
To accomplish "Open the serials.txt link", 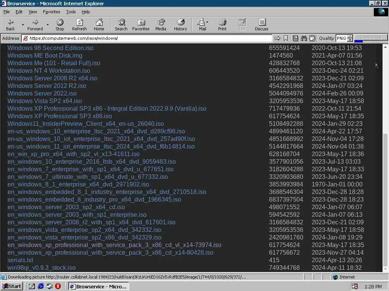I will (21, 260).
